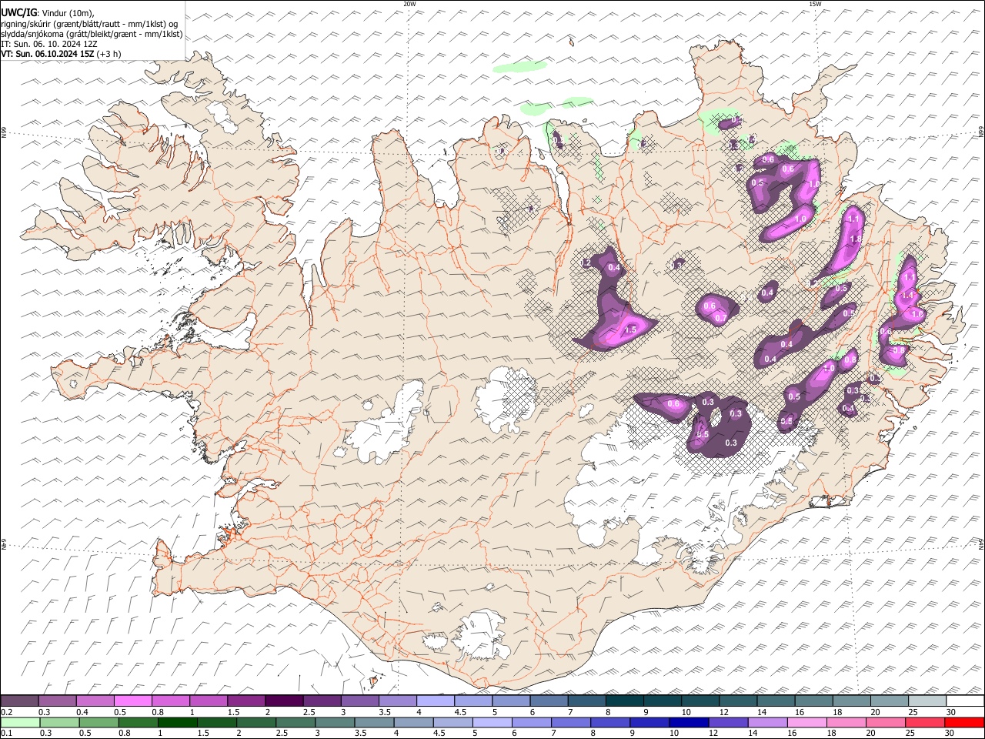Click the UWC/IG title text
This screenshot has width=985, height=739.
click(x=18, y=13)
